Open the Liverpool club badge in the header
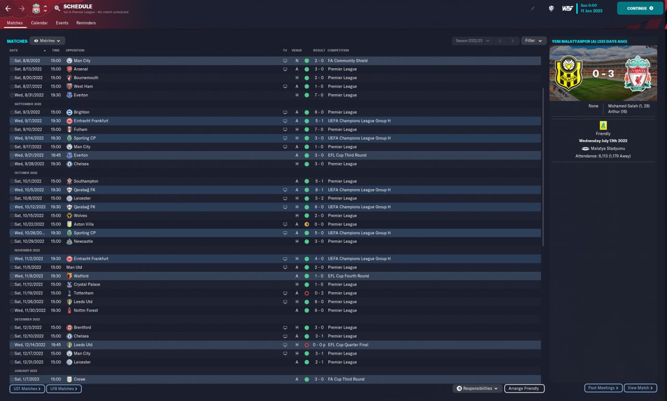Image resolution: width=667 pixels, height=401 pixels. coord(36,9)
